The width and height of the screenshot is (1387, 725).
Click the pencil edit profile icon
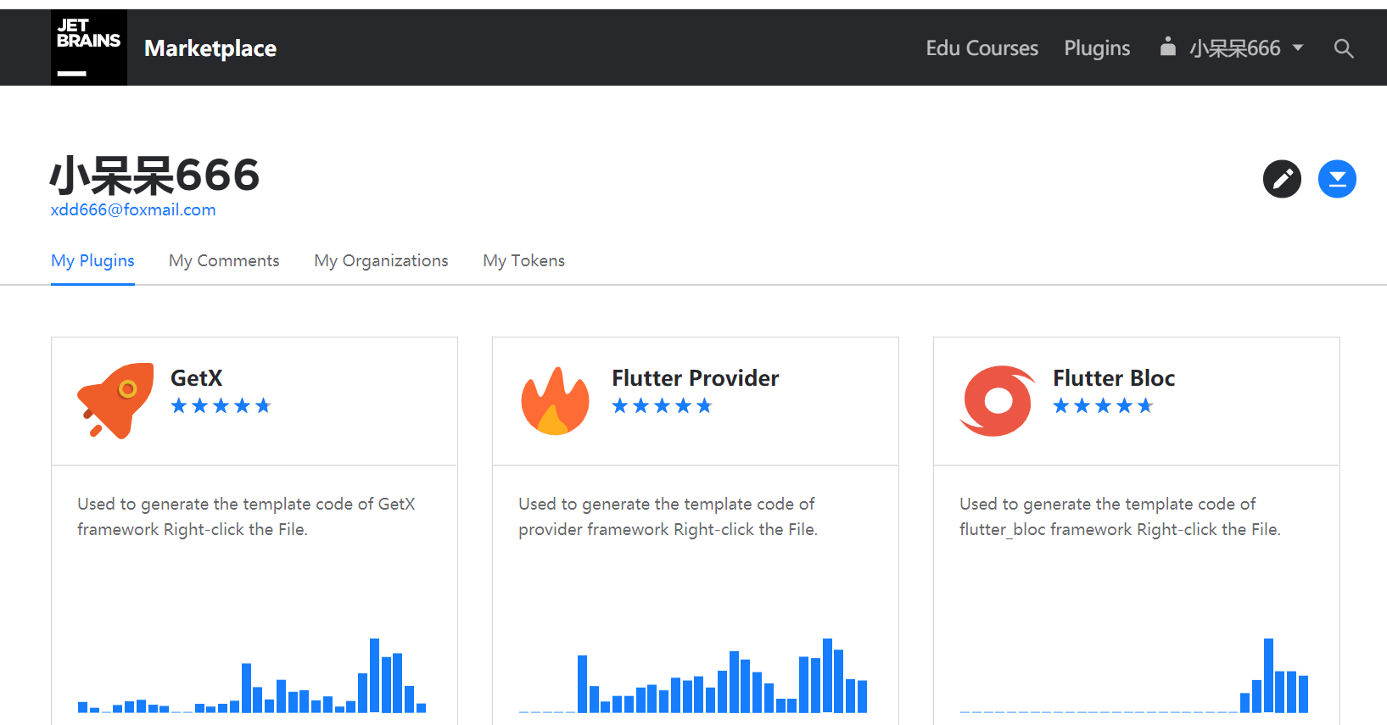[x=1282, y=179]
